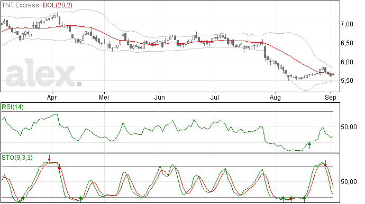Click the first of three August STO green arrows
The width and height of the screenshot is (365, 204).
[x=283, y=199]
